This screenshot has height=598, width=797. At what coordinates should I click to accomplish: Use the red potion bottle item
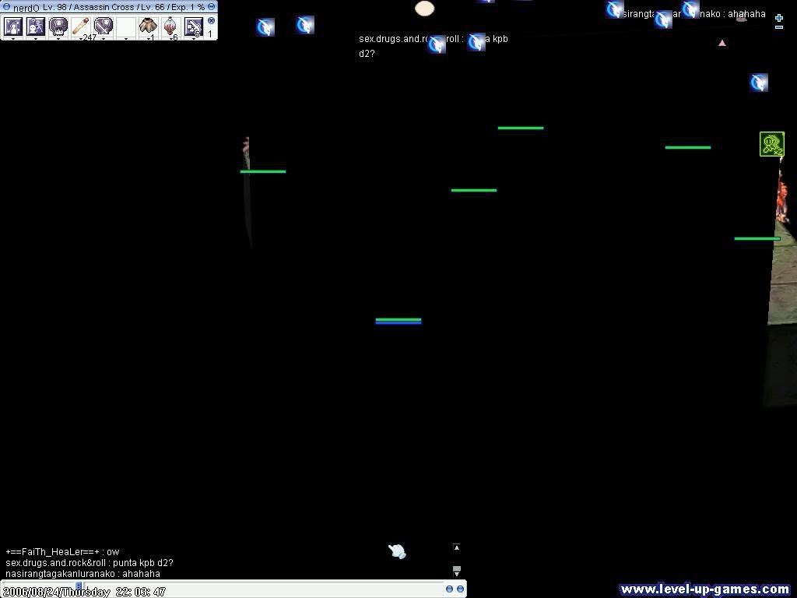pos(170,26)
